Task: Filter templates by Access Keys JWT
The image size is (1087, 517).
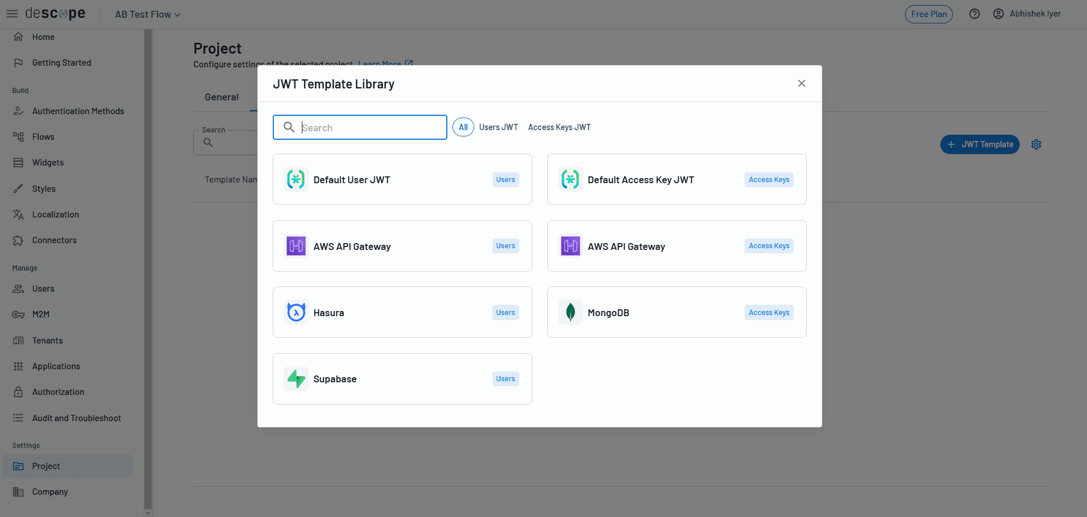Action: pos(559,127)
